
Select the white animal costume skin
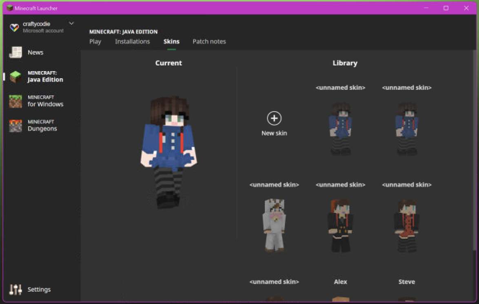(x=274, y=225)
